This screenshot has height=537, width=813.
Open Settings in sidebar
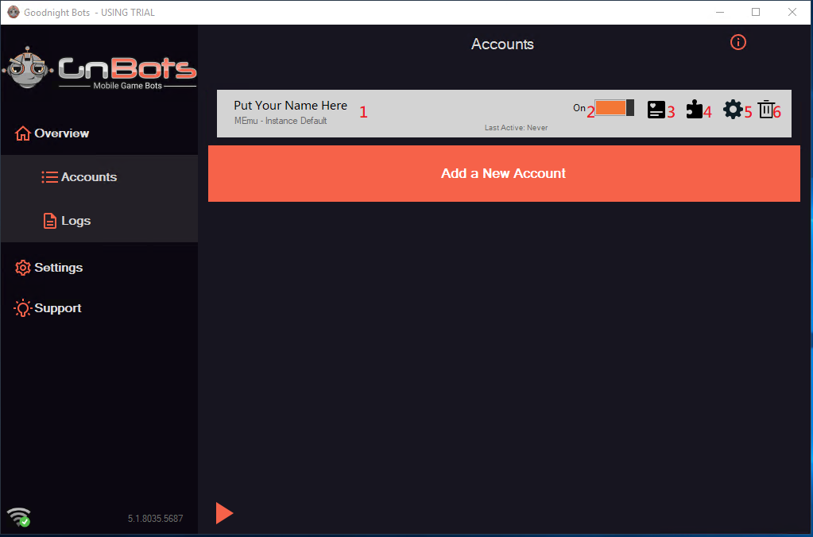[48, 268]
